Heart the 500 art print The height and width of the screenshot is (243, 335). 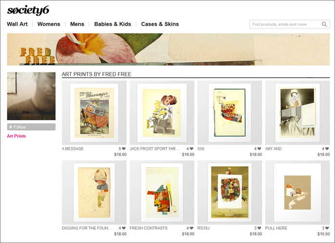(259, 149)
